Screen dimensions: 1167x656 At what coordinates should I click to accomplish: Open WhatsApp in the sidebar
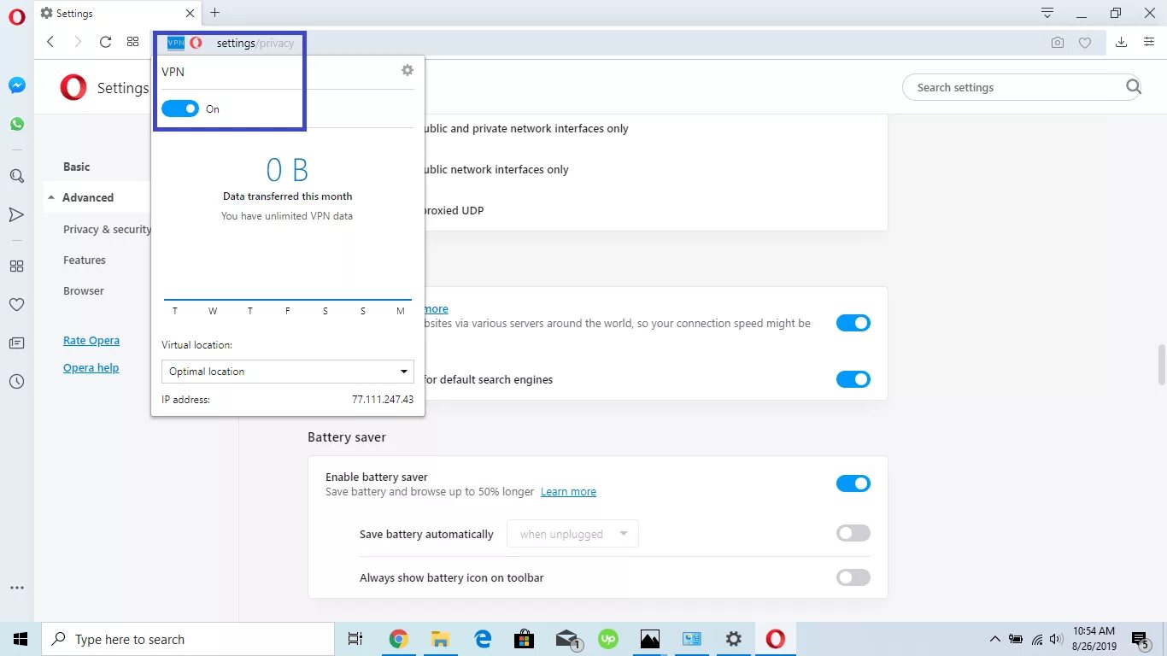click(x=17, y=124)
